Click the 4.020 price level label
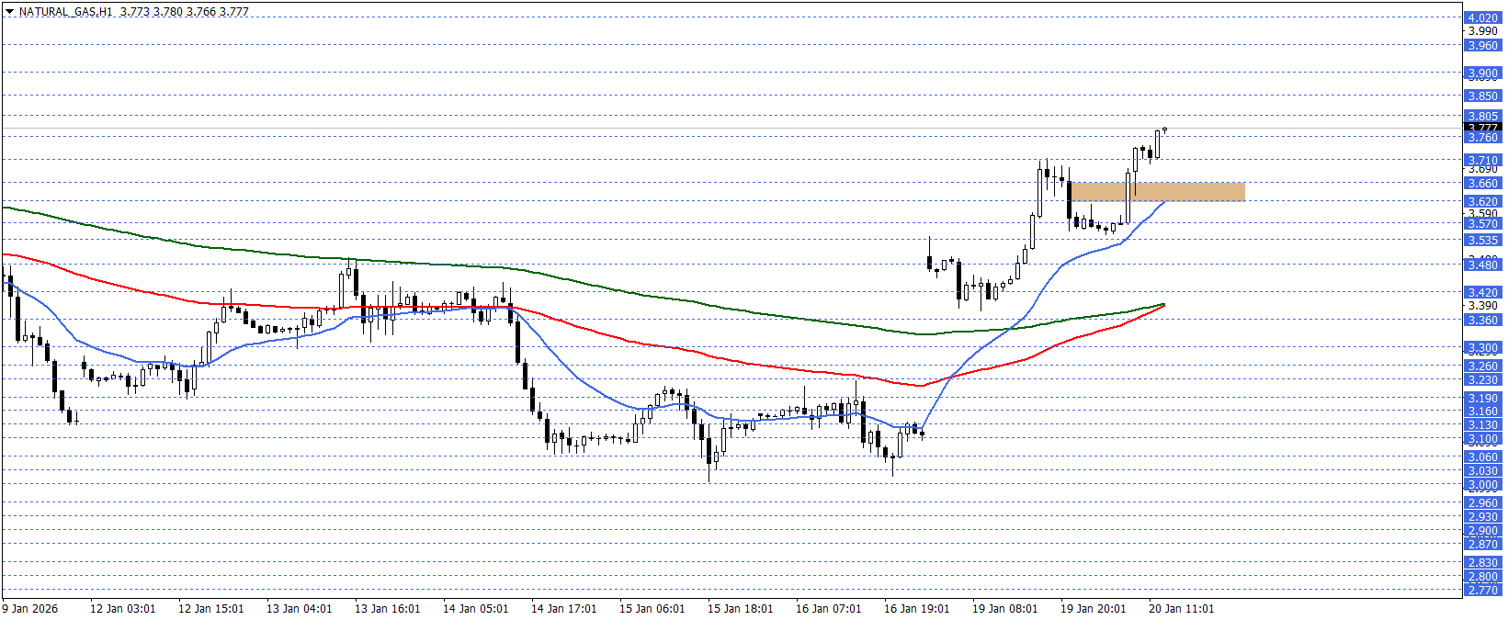The image size is (1508, 620). 1482,17
